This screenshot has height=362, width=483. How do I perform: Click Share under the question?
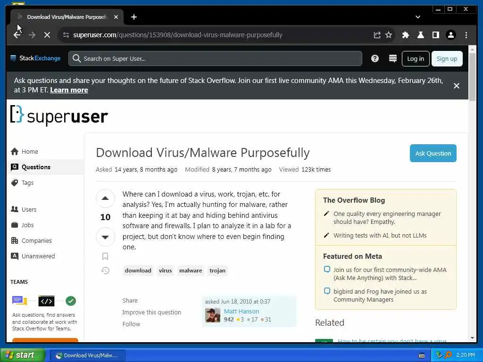[x=130, y=300]
